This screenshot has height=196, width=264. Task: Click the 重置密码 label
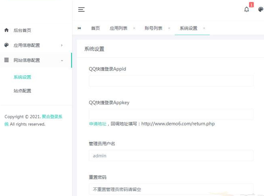97,177
